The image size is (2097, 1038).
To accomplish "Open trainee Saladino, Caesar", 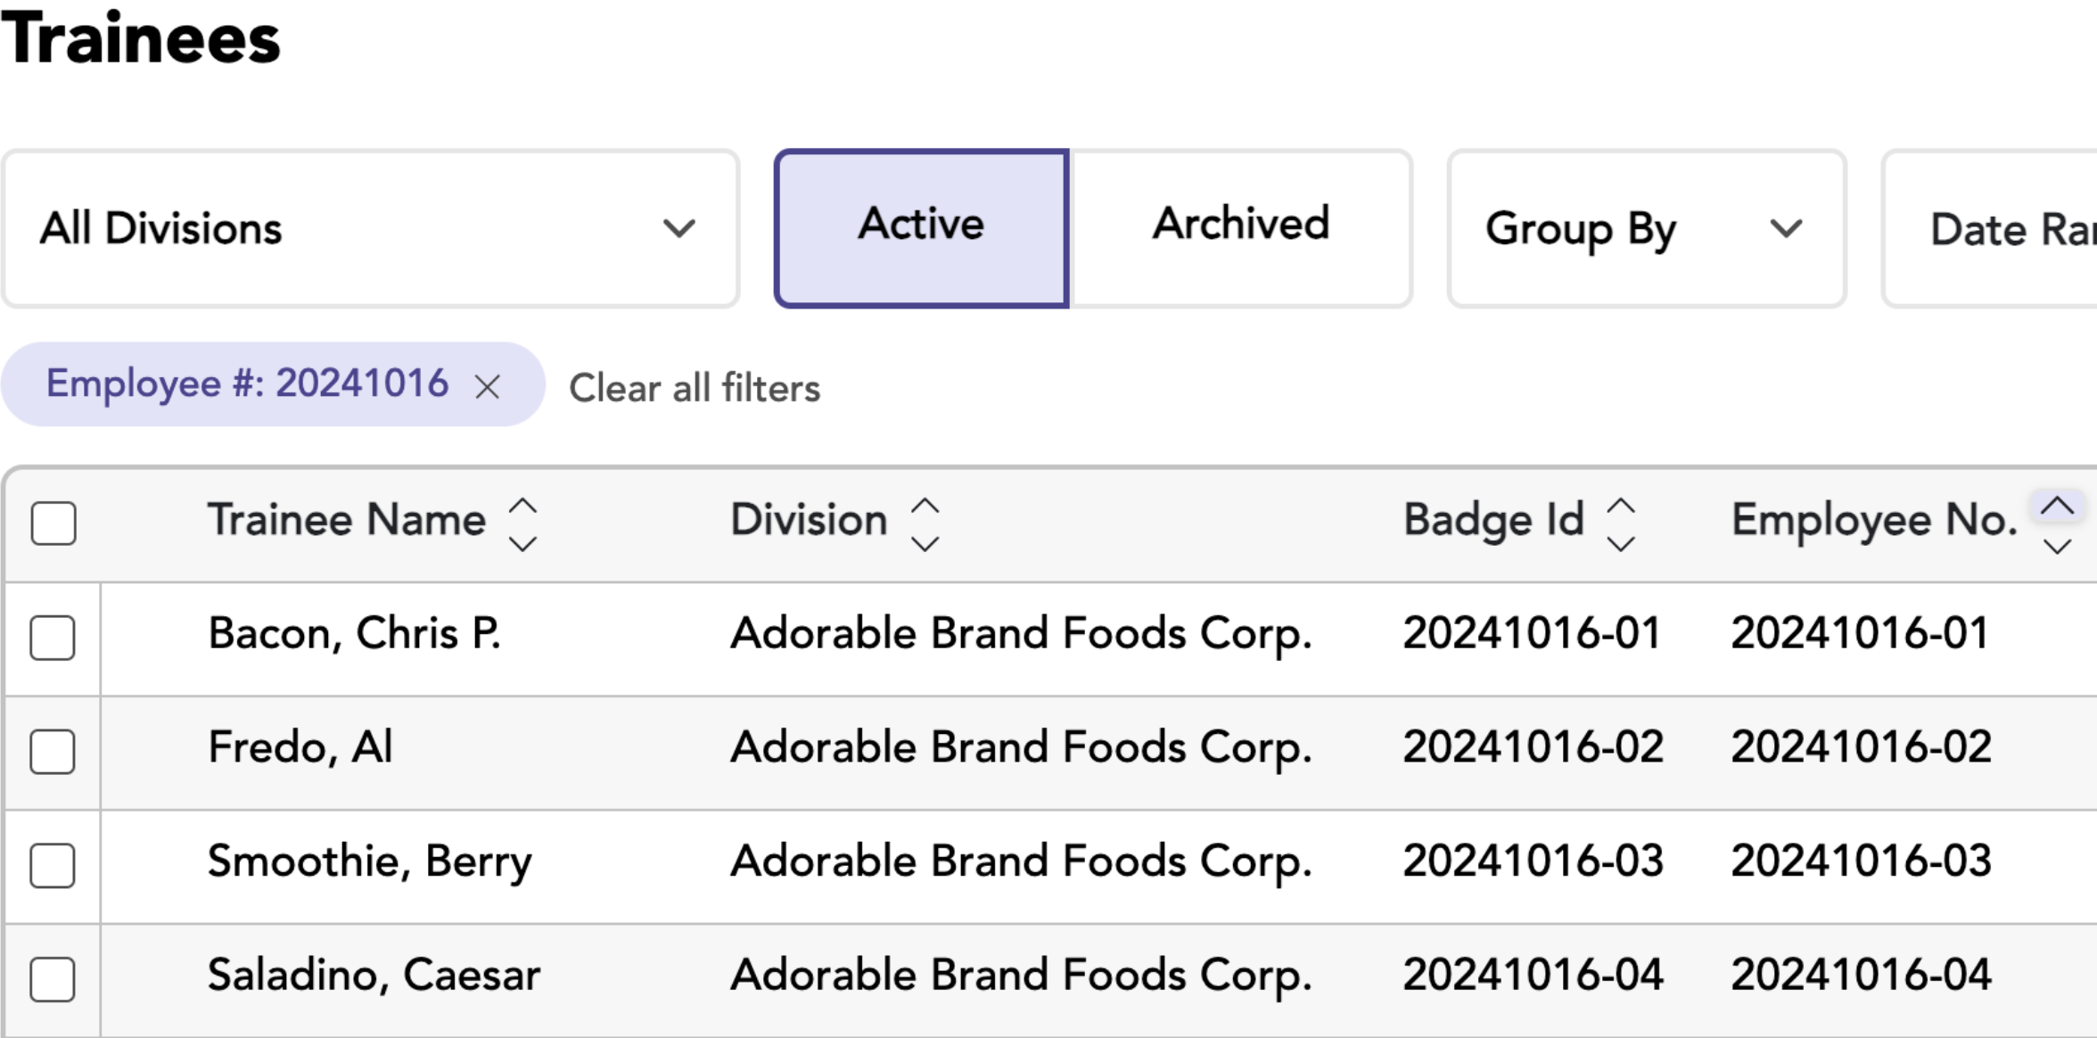I will [374, 975].
